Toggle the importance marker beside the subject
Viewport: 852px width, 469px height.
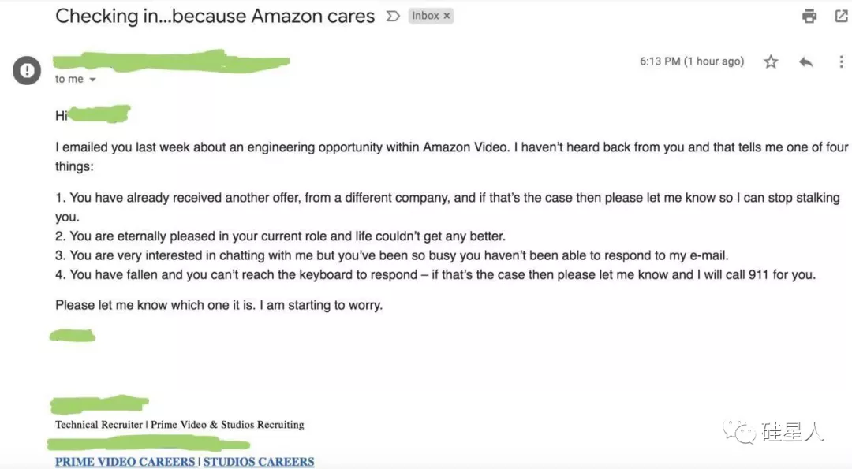393,17
